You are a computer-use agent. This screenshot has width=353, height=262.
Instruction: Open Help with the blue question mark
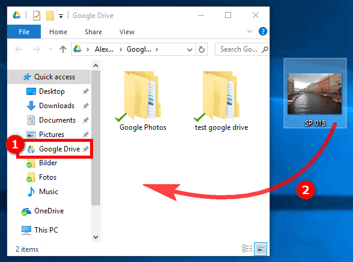coord(263,31)
